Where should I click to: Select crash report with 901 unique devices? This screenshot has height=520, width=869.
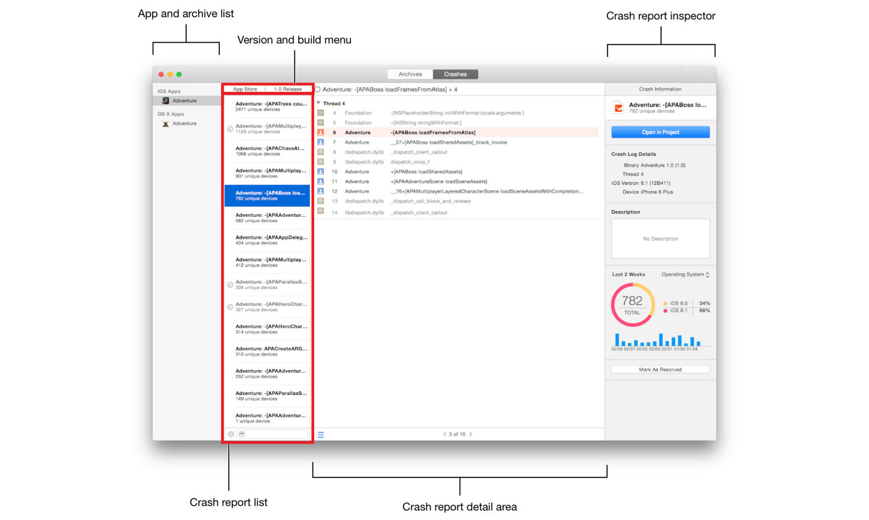[267, 174]
